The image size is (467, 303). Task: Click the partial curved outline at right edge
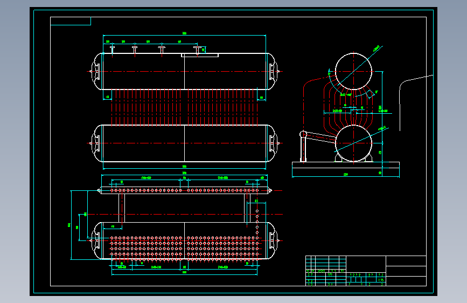tap(416, 103)
